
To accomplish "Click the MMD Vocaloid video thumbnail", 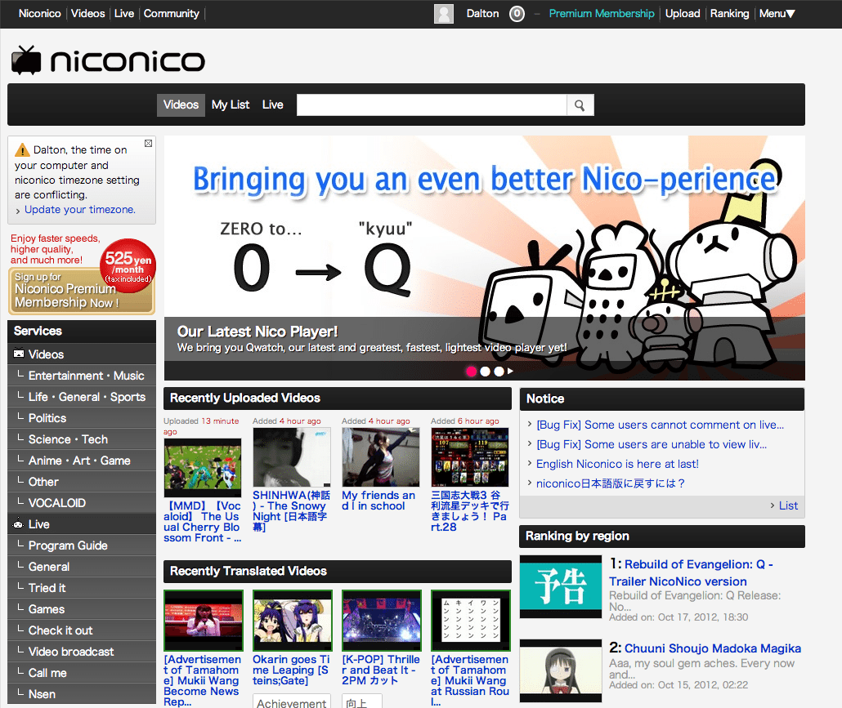I will click(x=203, y=468).
